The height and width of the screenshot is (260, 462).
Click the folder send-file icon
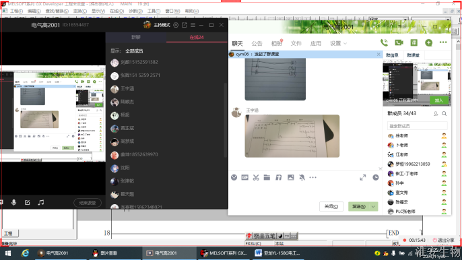click(267, 177)
